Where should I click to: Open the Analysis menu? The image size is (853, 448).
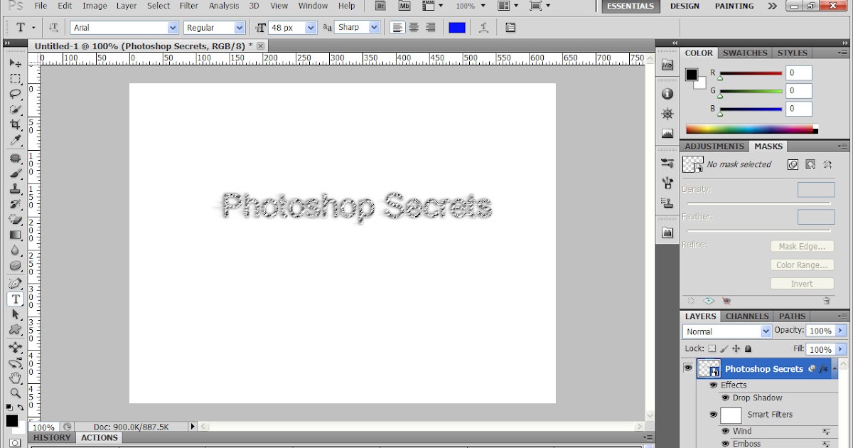[224, 6]
